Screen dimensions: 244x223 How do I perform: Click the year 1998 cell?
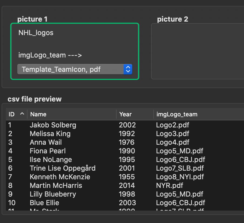coord(127,194)
